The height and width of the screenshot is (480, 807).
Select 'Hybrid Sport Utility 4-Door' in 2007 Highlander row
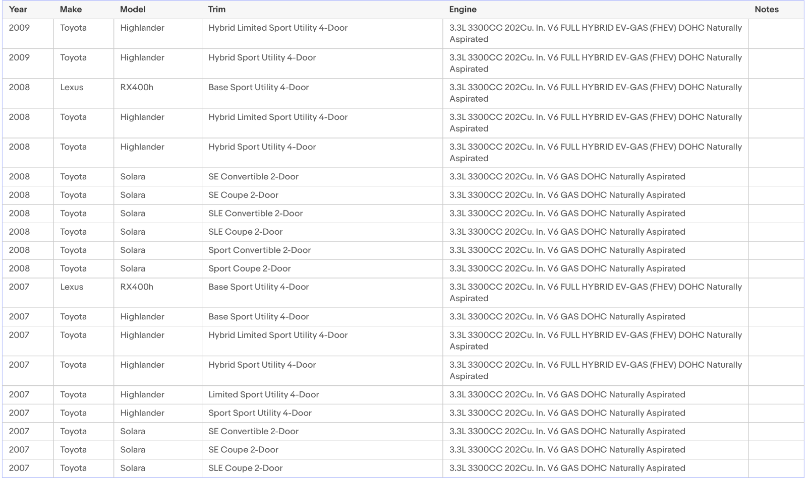(262, 365)
